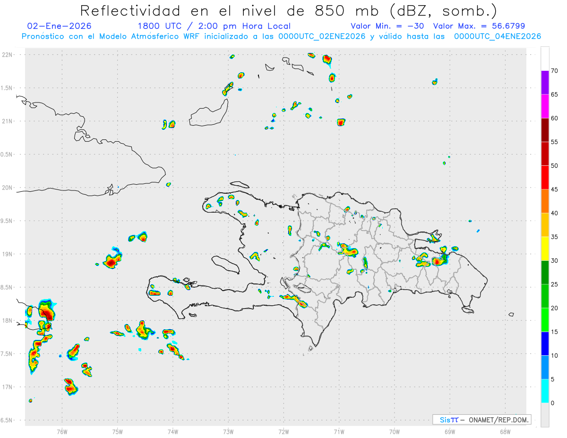Click the colorbar scale label '40'
Screen dimensions: 567x438
point(555,213)
